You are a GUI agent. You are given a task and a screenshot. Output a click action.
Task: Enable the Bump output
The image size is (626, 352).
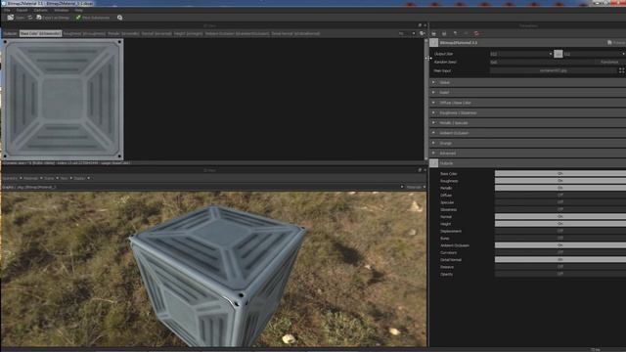[x=560, y=239]
